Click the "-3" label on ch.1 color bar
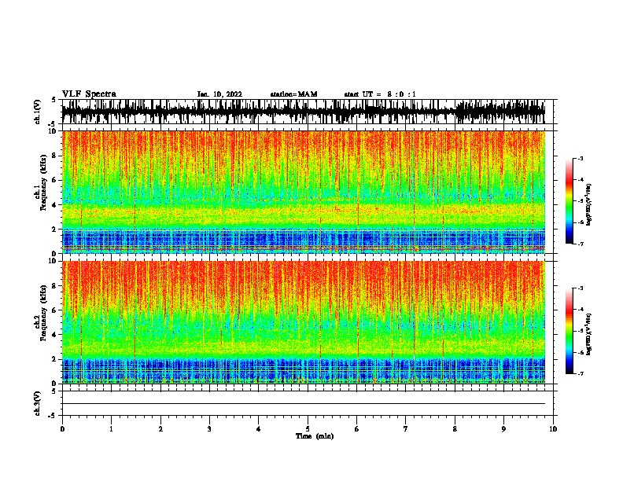Screen dimensions: 623x481 (x=581, y=158)
